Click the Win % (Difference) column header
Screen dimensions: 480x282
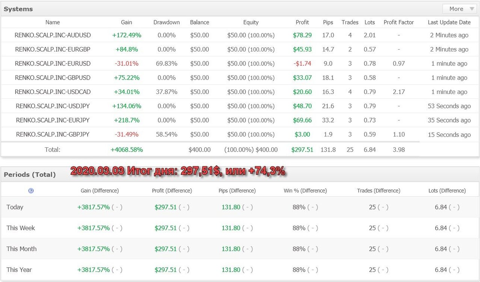[305, 191]
